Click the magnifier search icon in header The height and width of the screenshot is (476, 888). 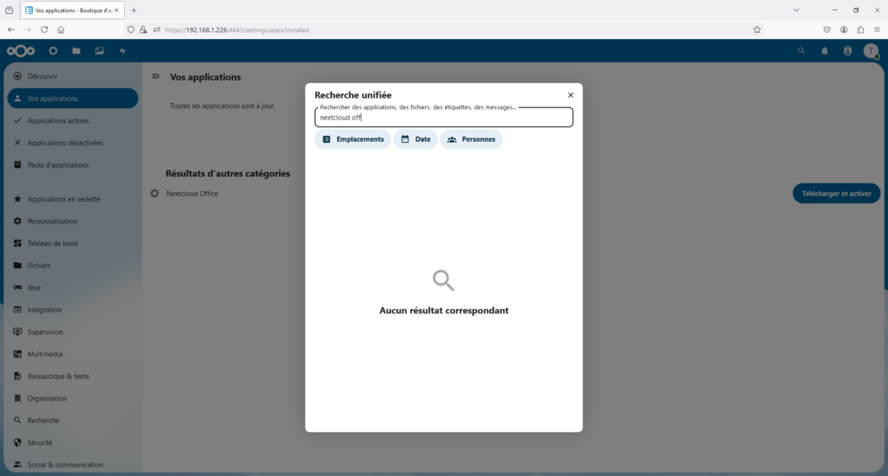pos(801,51)
